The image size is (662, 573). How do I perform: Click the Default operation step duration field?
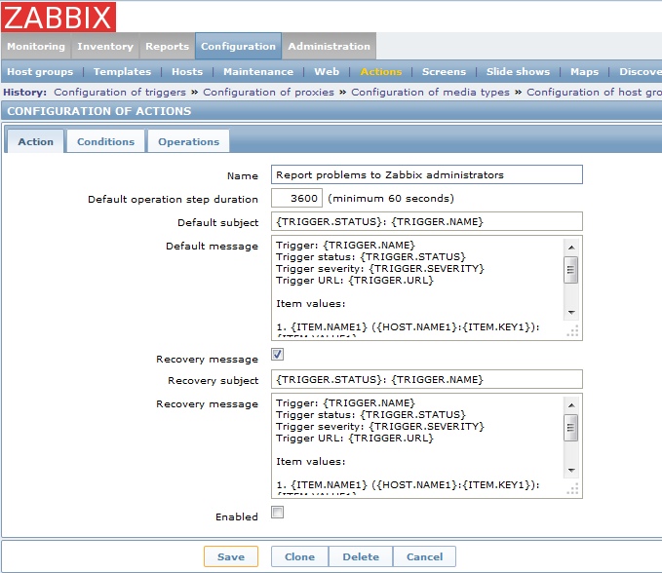(296, 198)
